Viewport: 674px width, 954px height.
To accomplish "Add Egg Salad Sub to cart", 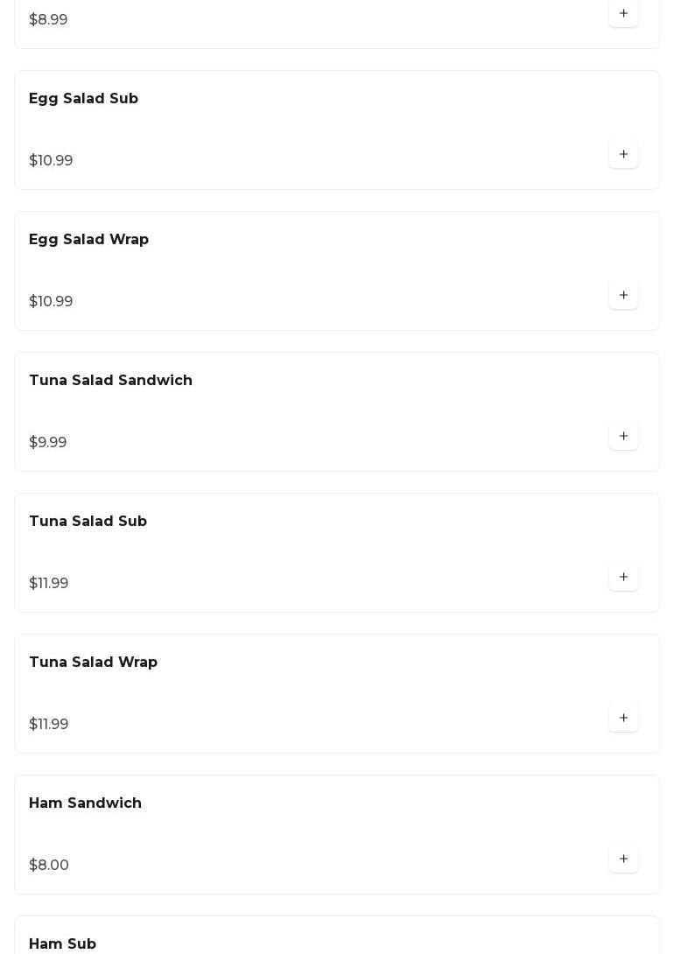I will (x=623, y=155).
